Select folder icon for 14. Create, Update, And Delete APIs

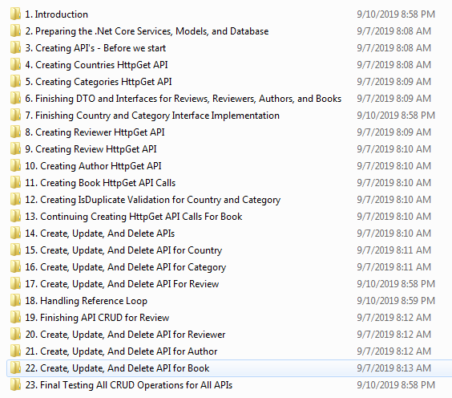pos(15,233)
